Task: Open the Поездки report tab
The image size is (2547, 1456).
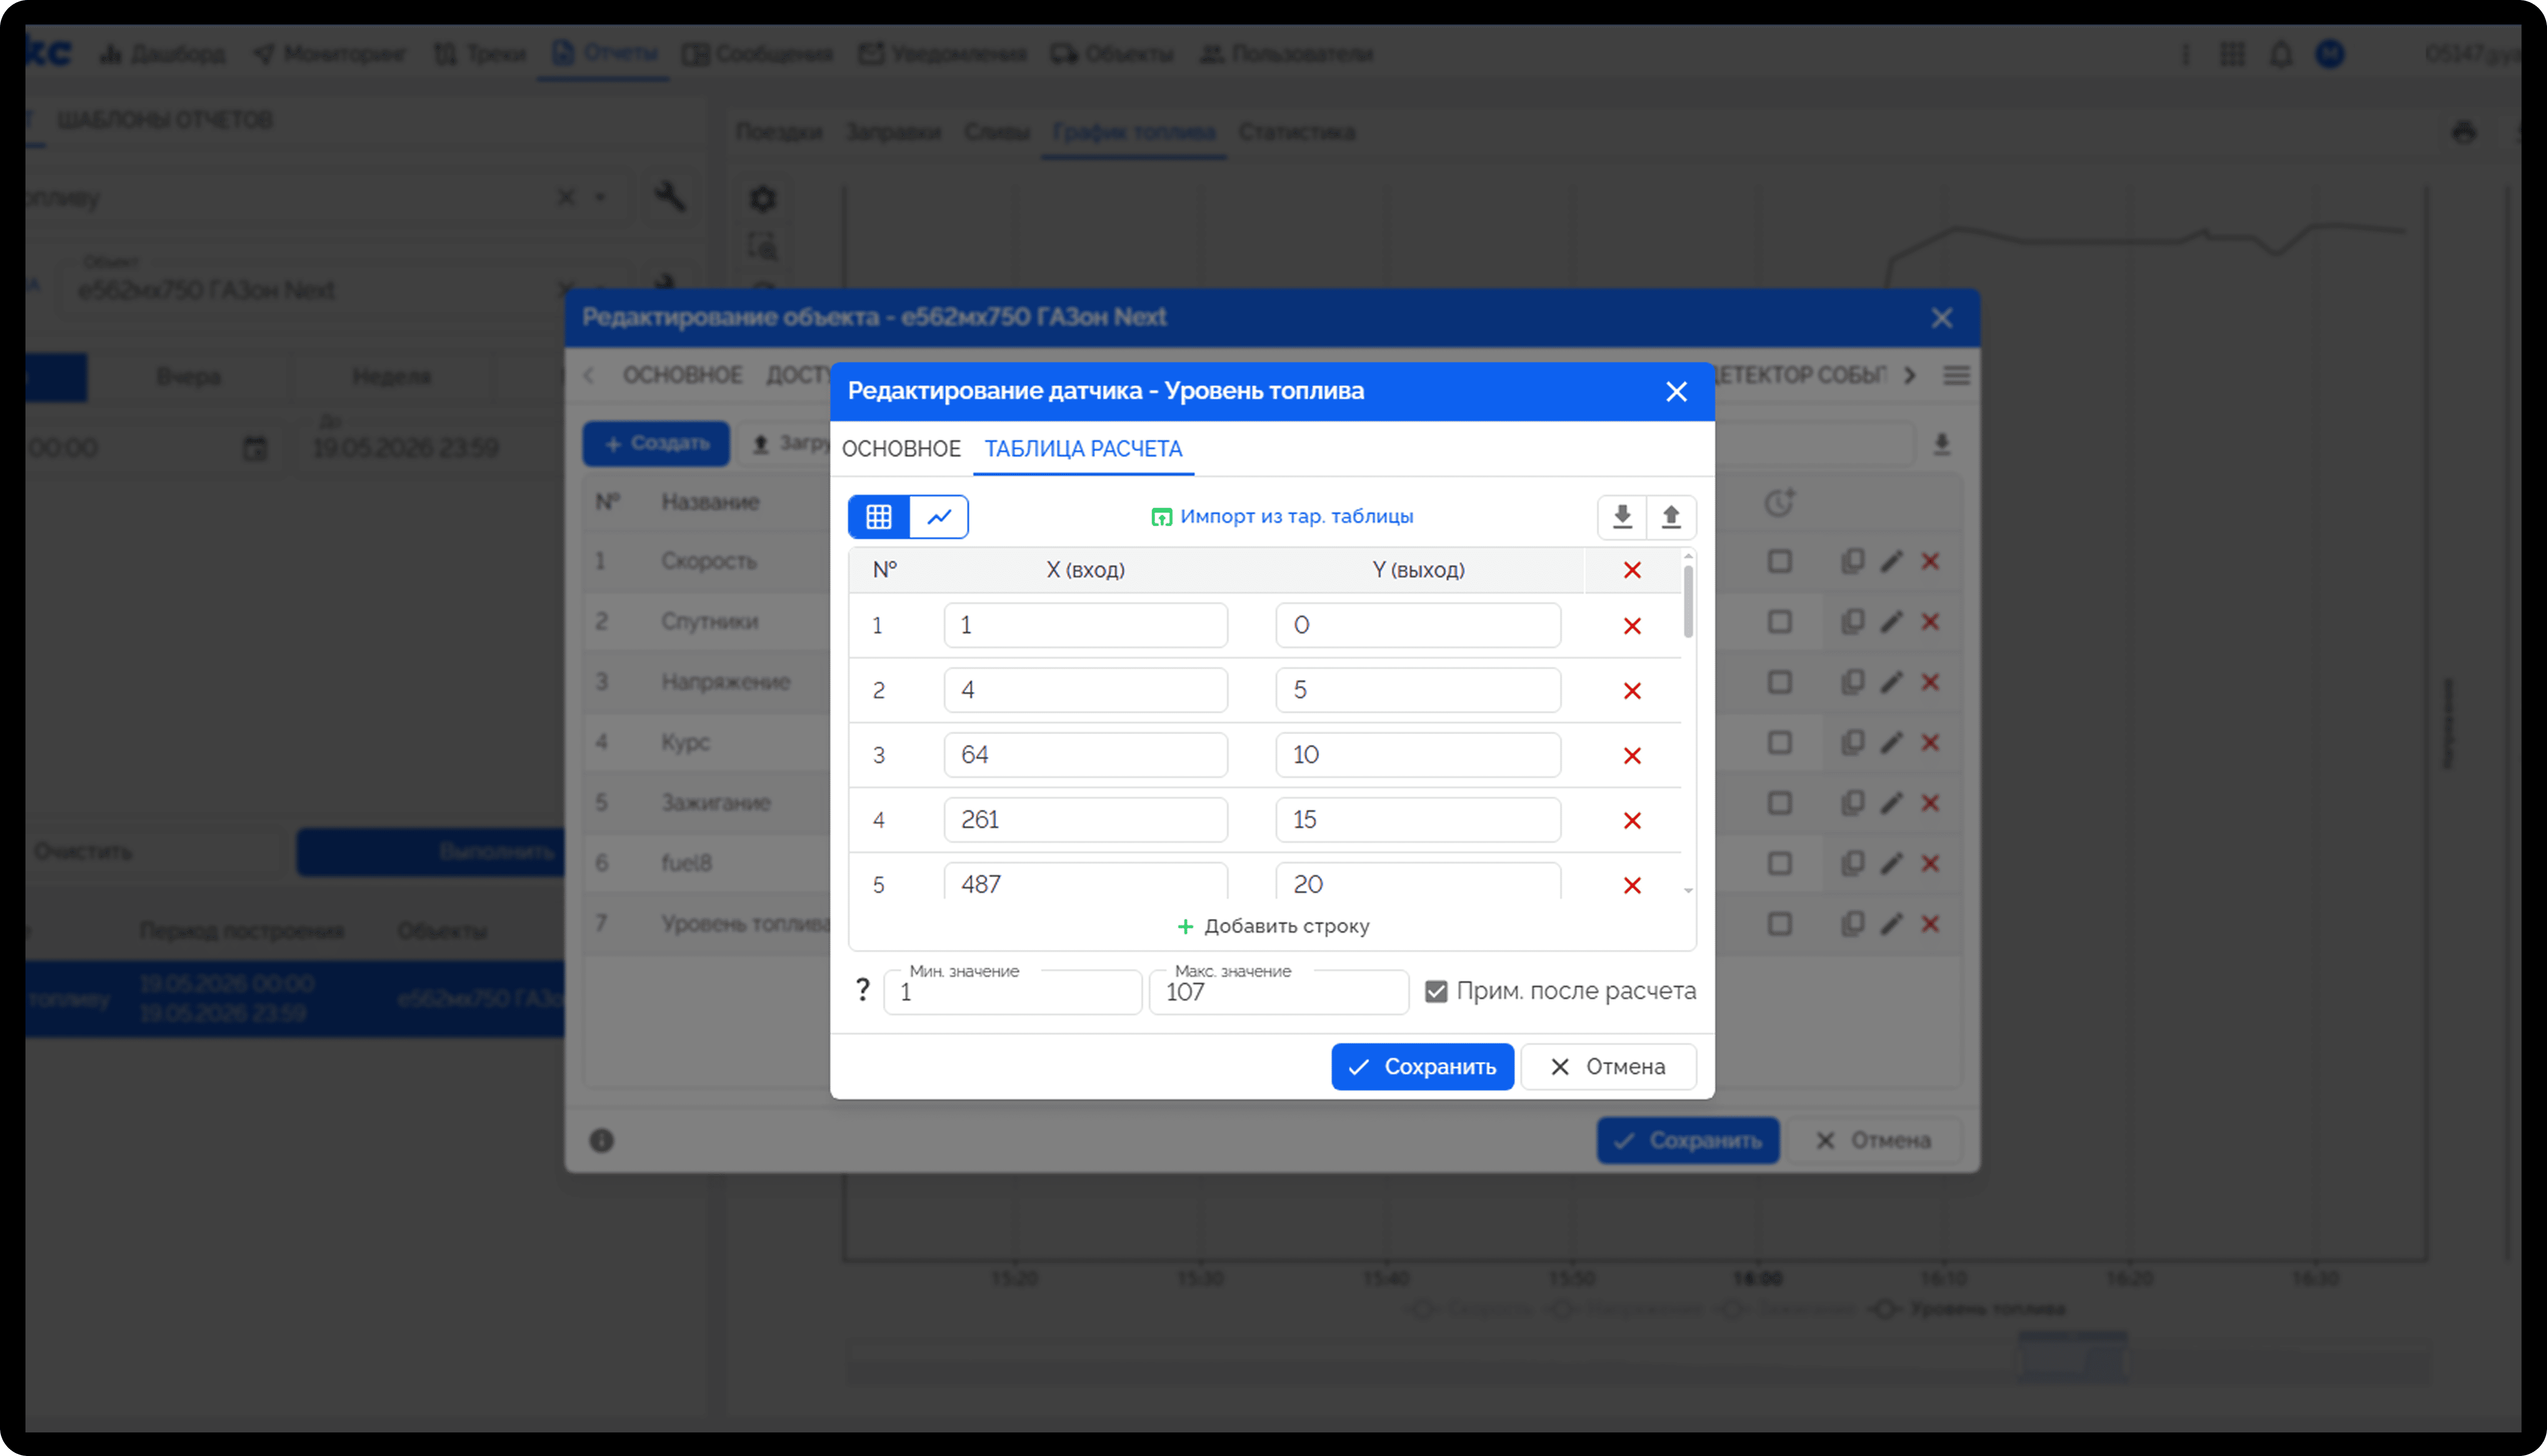Action: (x=779, y=133)
